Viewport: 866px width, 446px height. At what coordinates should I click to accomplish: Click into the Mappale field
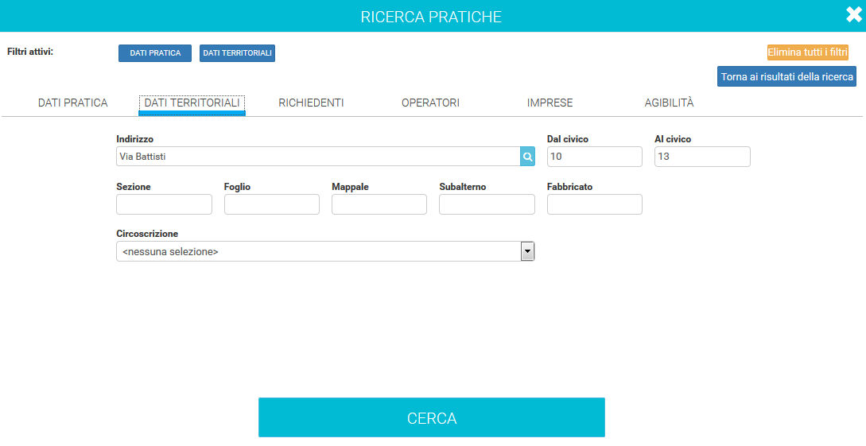(379, 204)
